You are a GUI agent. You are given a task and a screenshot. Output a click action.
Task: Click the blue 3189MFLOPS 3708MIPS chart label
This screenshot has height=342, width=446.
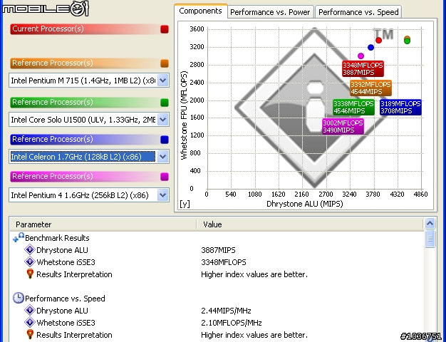pyautogui.click(x=400, y=107)
